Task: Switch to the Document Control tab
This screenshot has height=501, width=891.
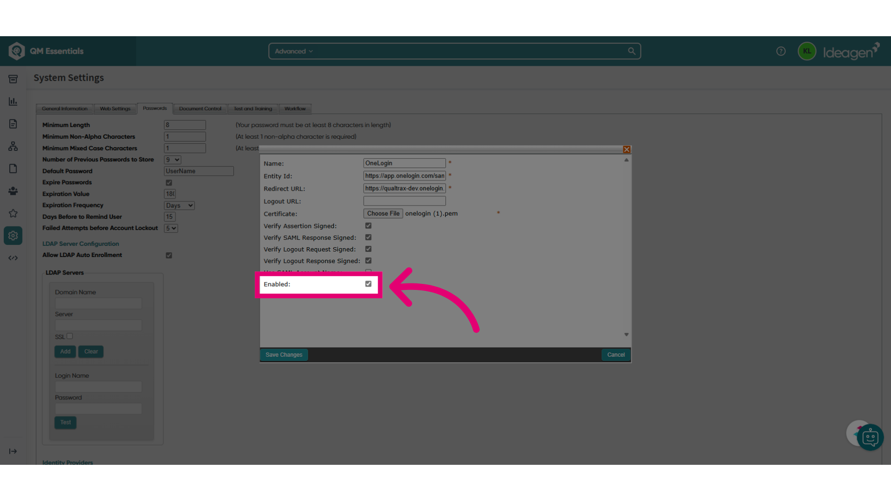Action: [200, 109]
